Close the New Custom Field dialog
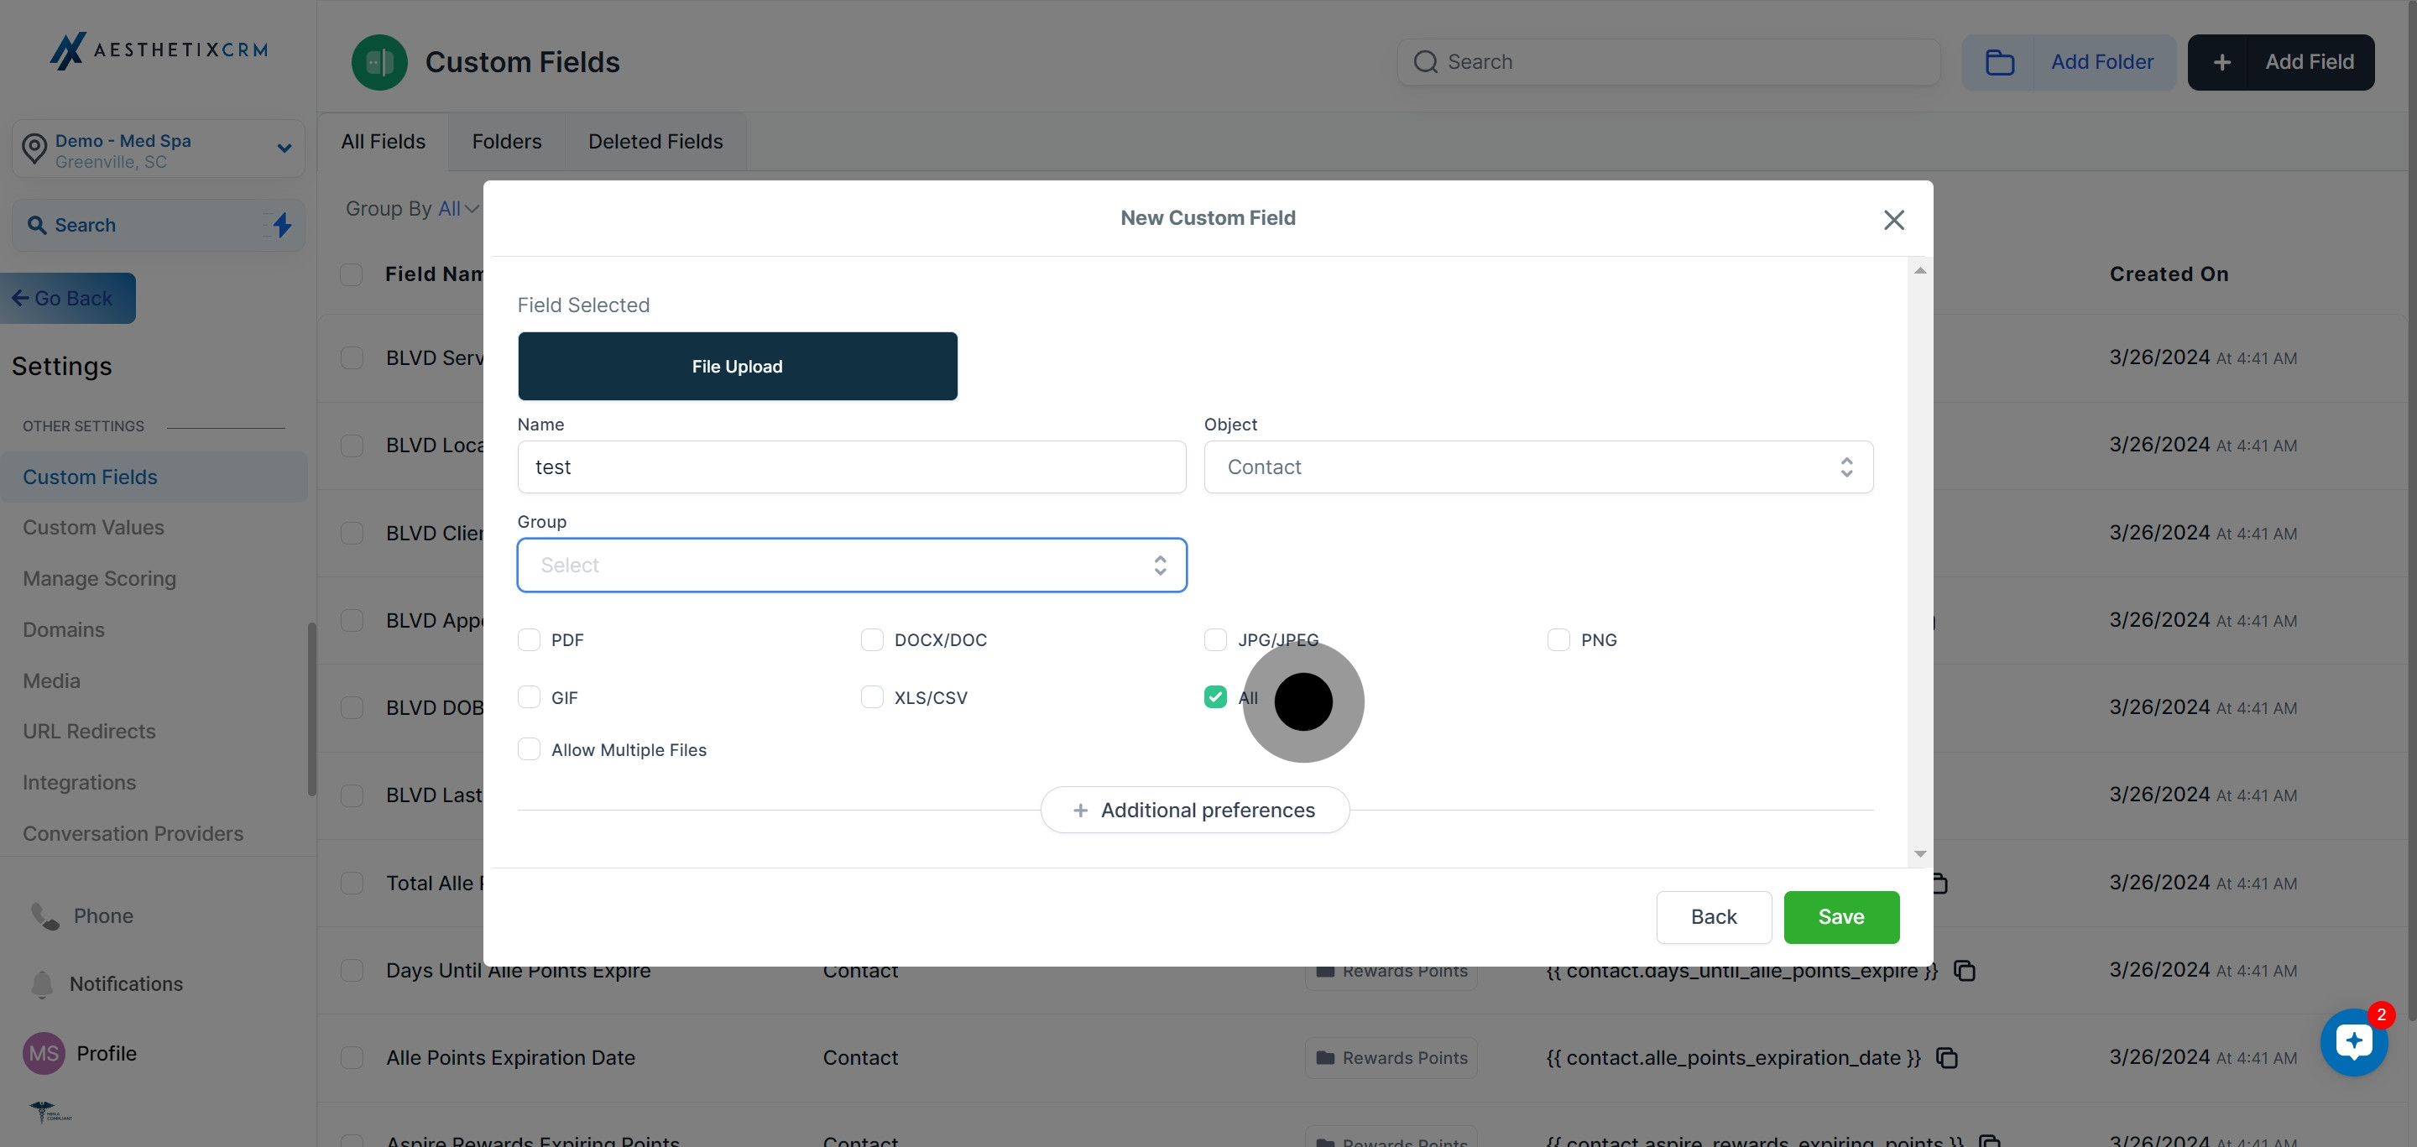This screenshot has width=2417, height=1147. pyautogui.click(x=1893, y=220)
